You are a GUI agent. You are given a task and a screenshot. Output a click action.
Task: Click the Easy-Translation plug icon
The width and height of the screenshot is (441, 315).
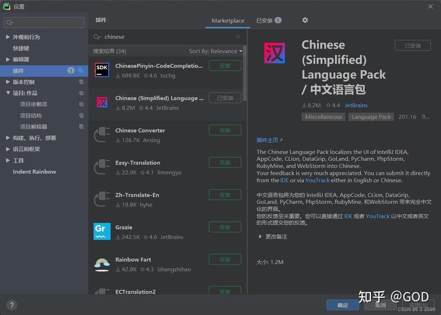(102, 167)
